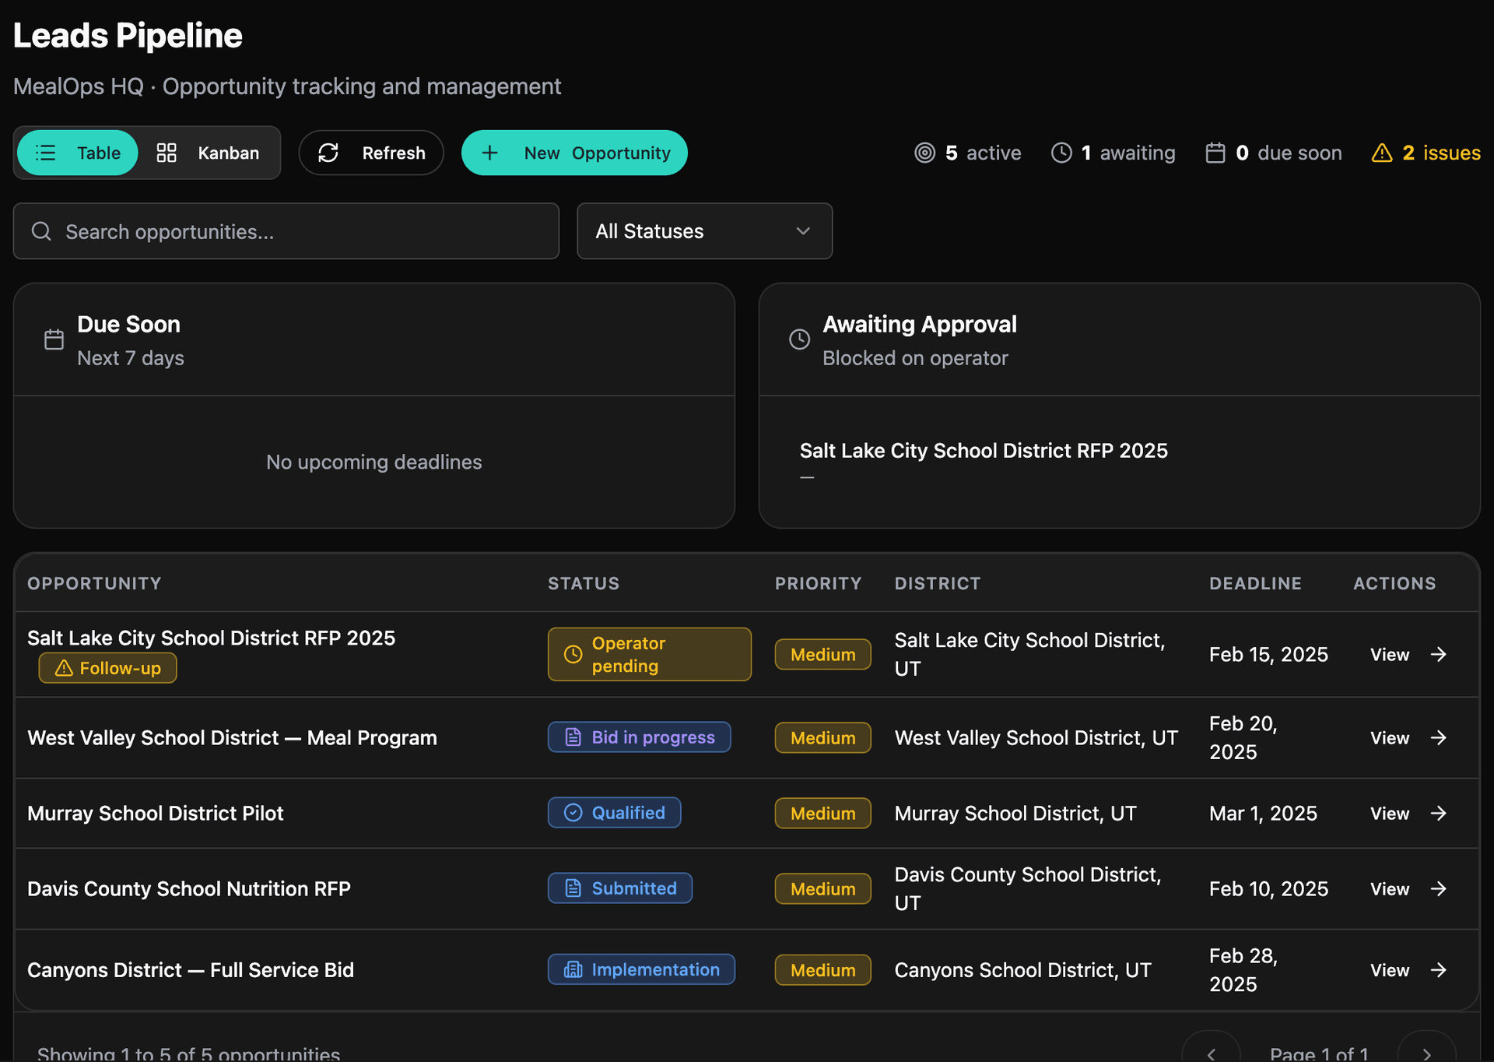1494x1062 pixels.
Task: Click the arrow icon on Murray School District Pilot row
Action: pos(1438,813)
